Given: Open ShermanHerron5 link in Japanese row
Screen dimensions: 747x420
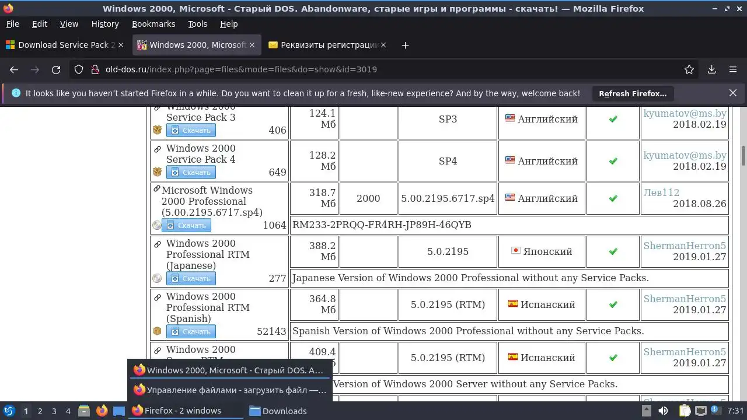Looking at the screenshot, I should (685, 246).
